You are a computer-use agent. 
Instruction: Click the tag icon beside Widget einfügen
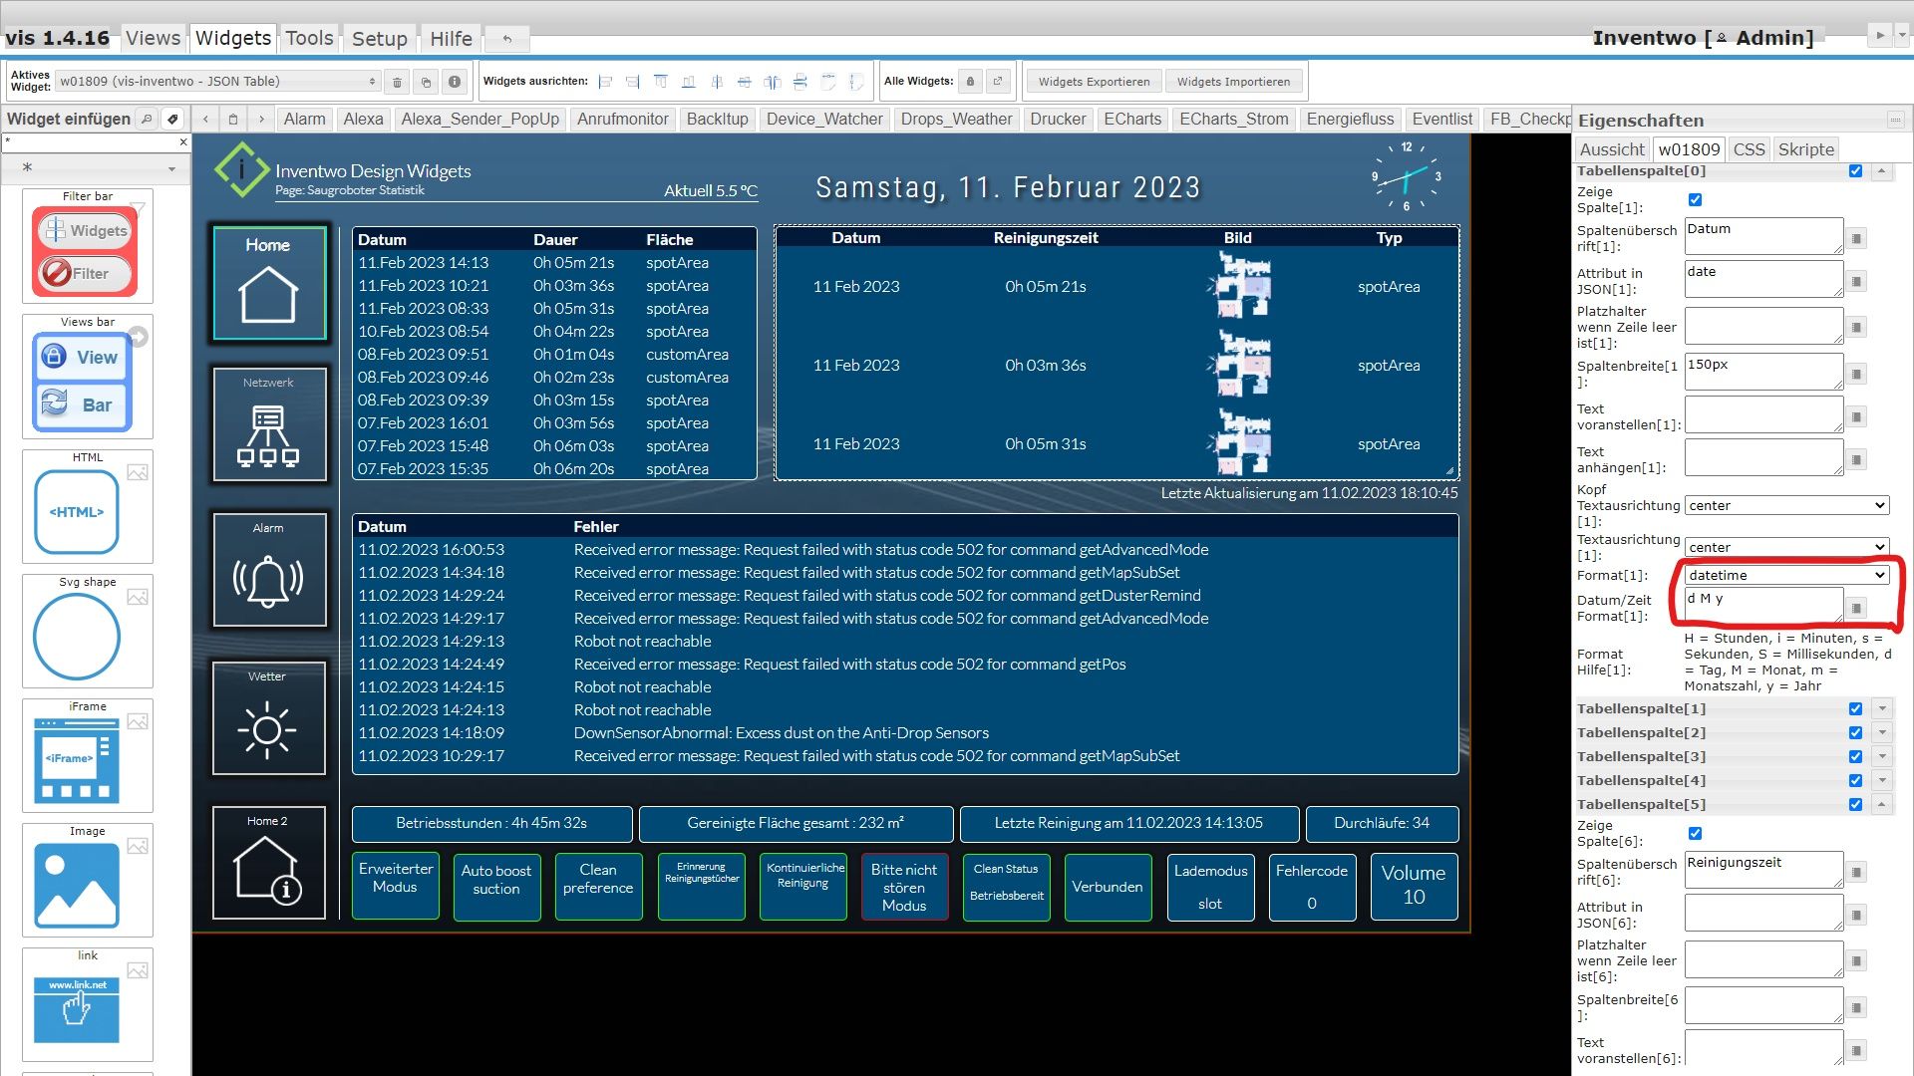pyautogui.click(x=172, y=119)
